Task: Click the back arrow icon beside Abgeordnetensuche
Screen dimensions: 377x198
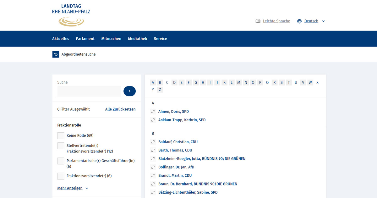Action: (56, 54)
